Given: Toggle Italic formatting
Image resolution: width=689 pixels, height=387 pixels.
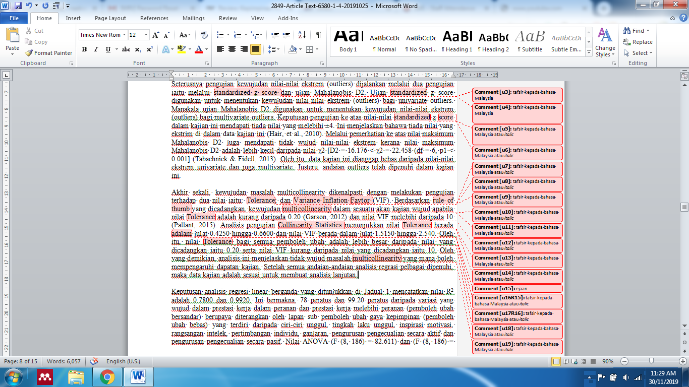Looking at the screenshot, I should 96,49.
